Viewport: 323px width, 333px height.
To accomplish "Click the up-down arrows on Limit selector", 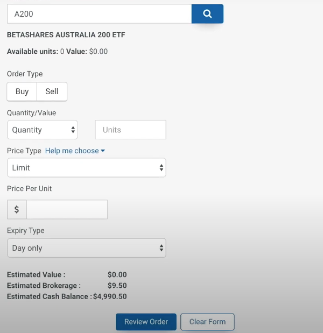I will [161, 167].
